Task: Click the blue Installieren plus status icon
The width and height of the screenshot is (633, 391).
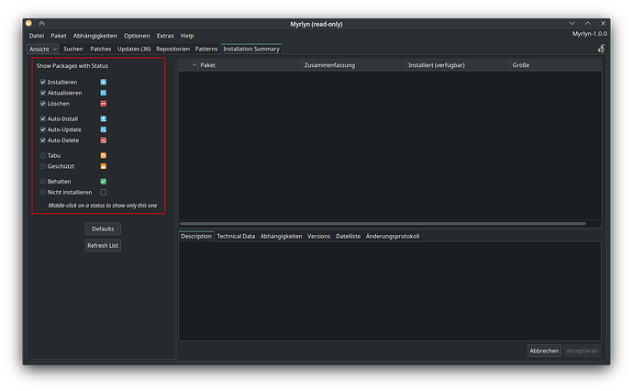Action: (104, 82)
